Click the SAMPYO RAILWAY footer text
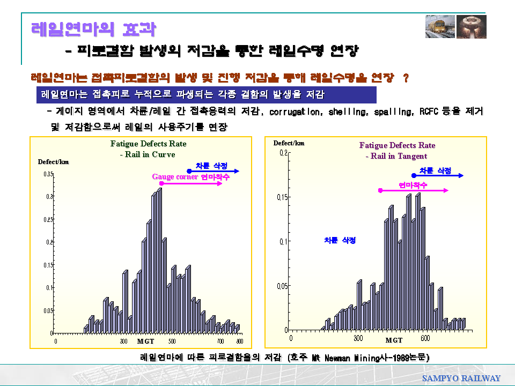Viewport: 515px width, 386px height. point(461,378)
